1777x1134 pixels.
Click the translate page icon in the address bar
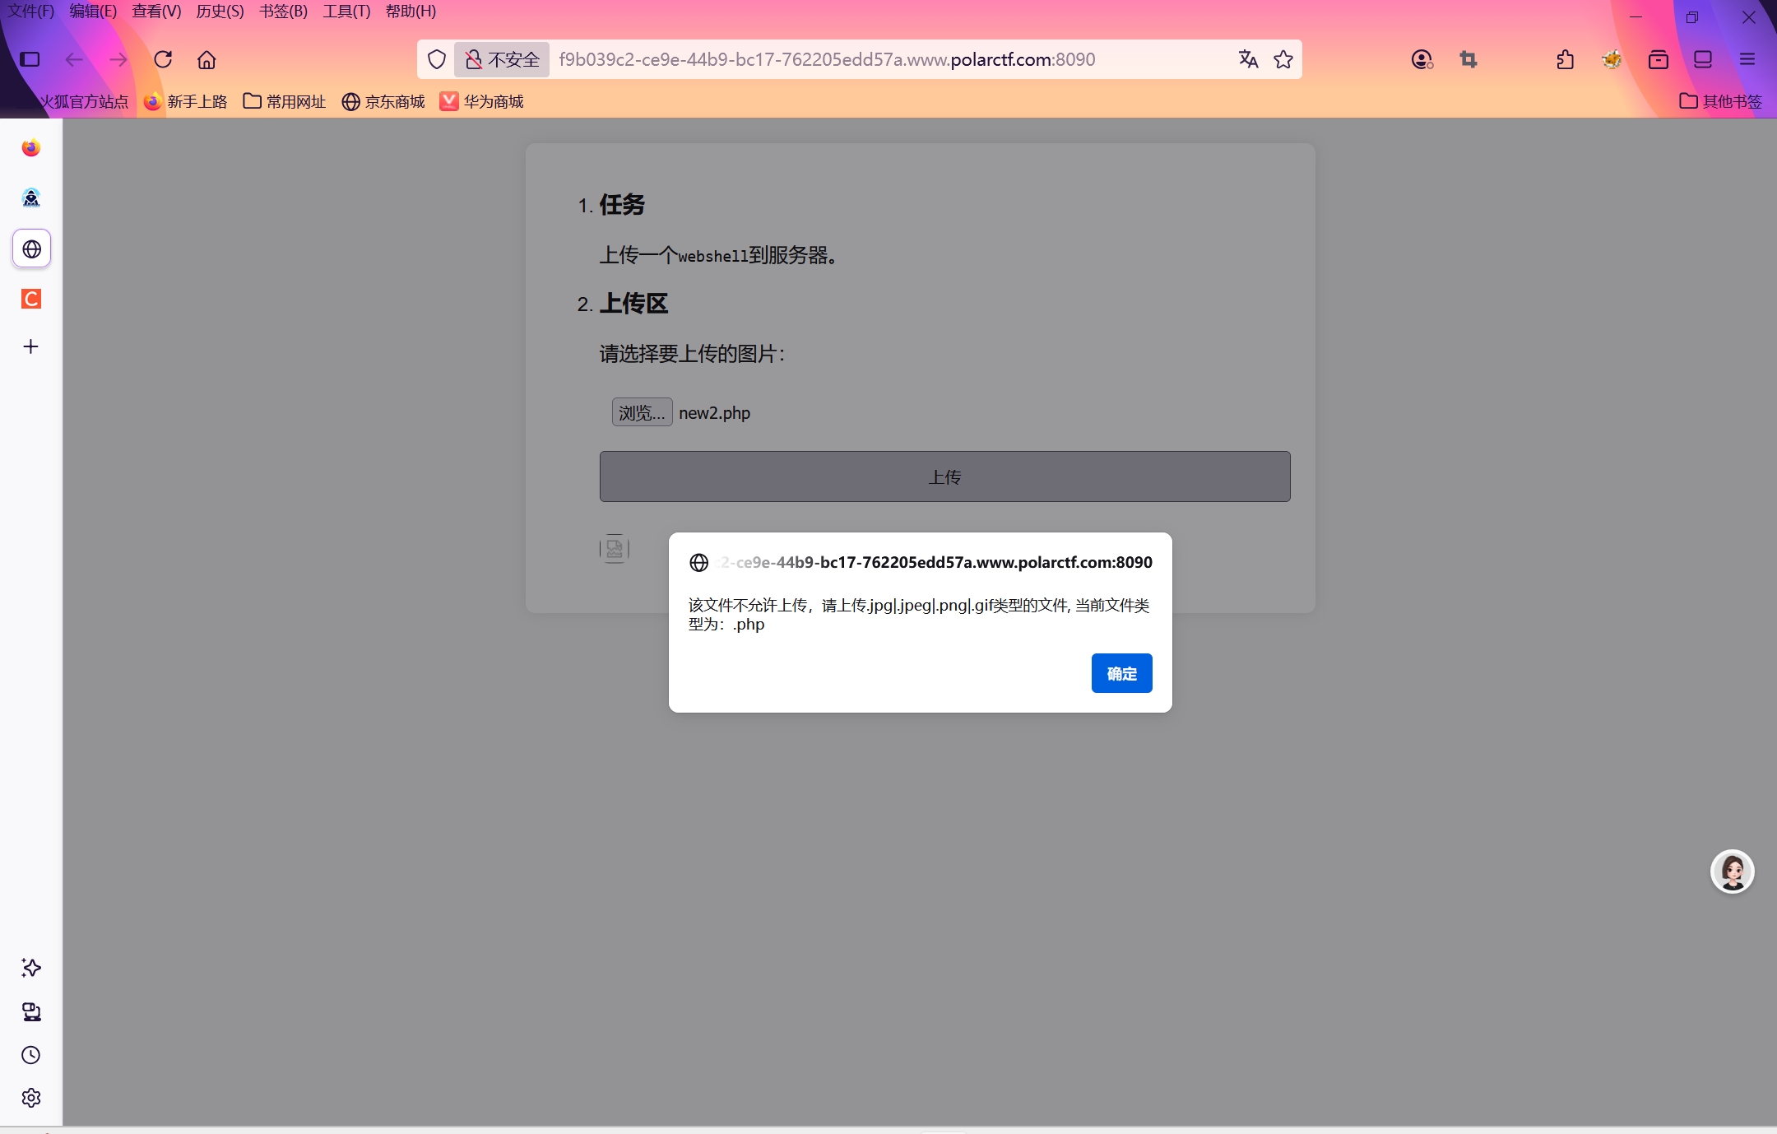pyautogui.click(x=1248, y=59)
